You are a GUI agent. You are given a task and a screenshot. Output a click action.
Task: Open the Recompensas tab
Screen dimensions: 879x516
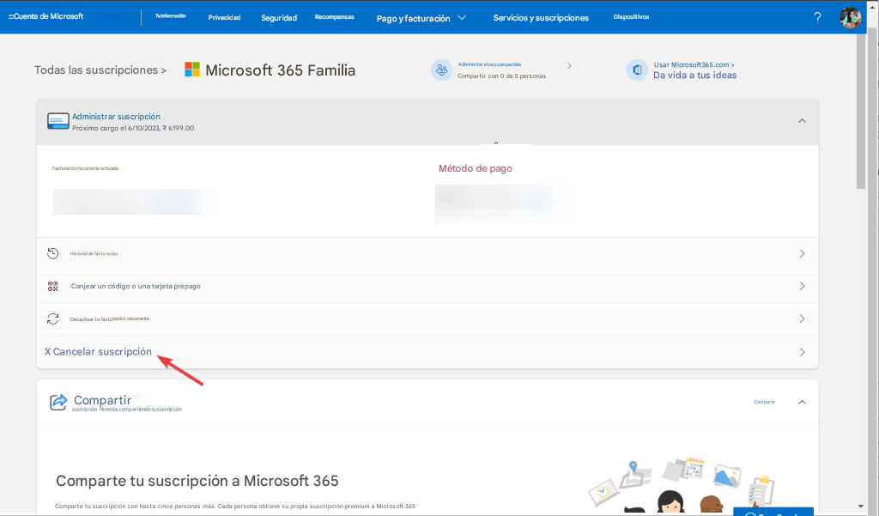[x=334, y=17]
